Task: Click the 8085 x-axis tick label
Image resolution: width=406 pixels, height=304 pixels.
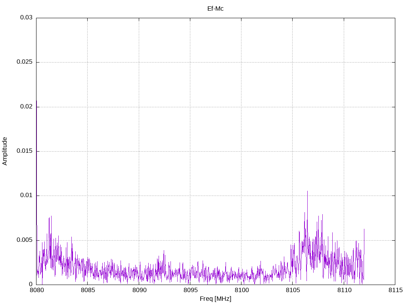Action: pyautogui.click(x=88, y=290)
